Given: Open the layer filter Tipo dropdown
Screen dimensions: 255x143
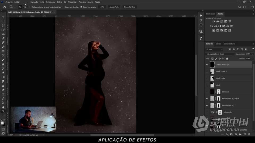Looking at the screenshot, I should [214, 49].
